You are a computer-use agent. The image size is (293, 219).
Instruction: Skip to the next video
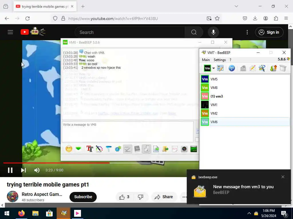(23, 170)
